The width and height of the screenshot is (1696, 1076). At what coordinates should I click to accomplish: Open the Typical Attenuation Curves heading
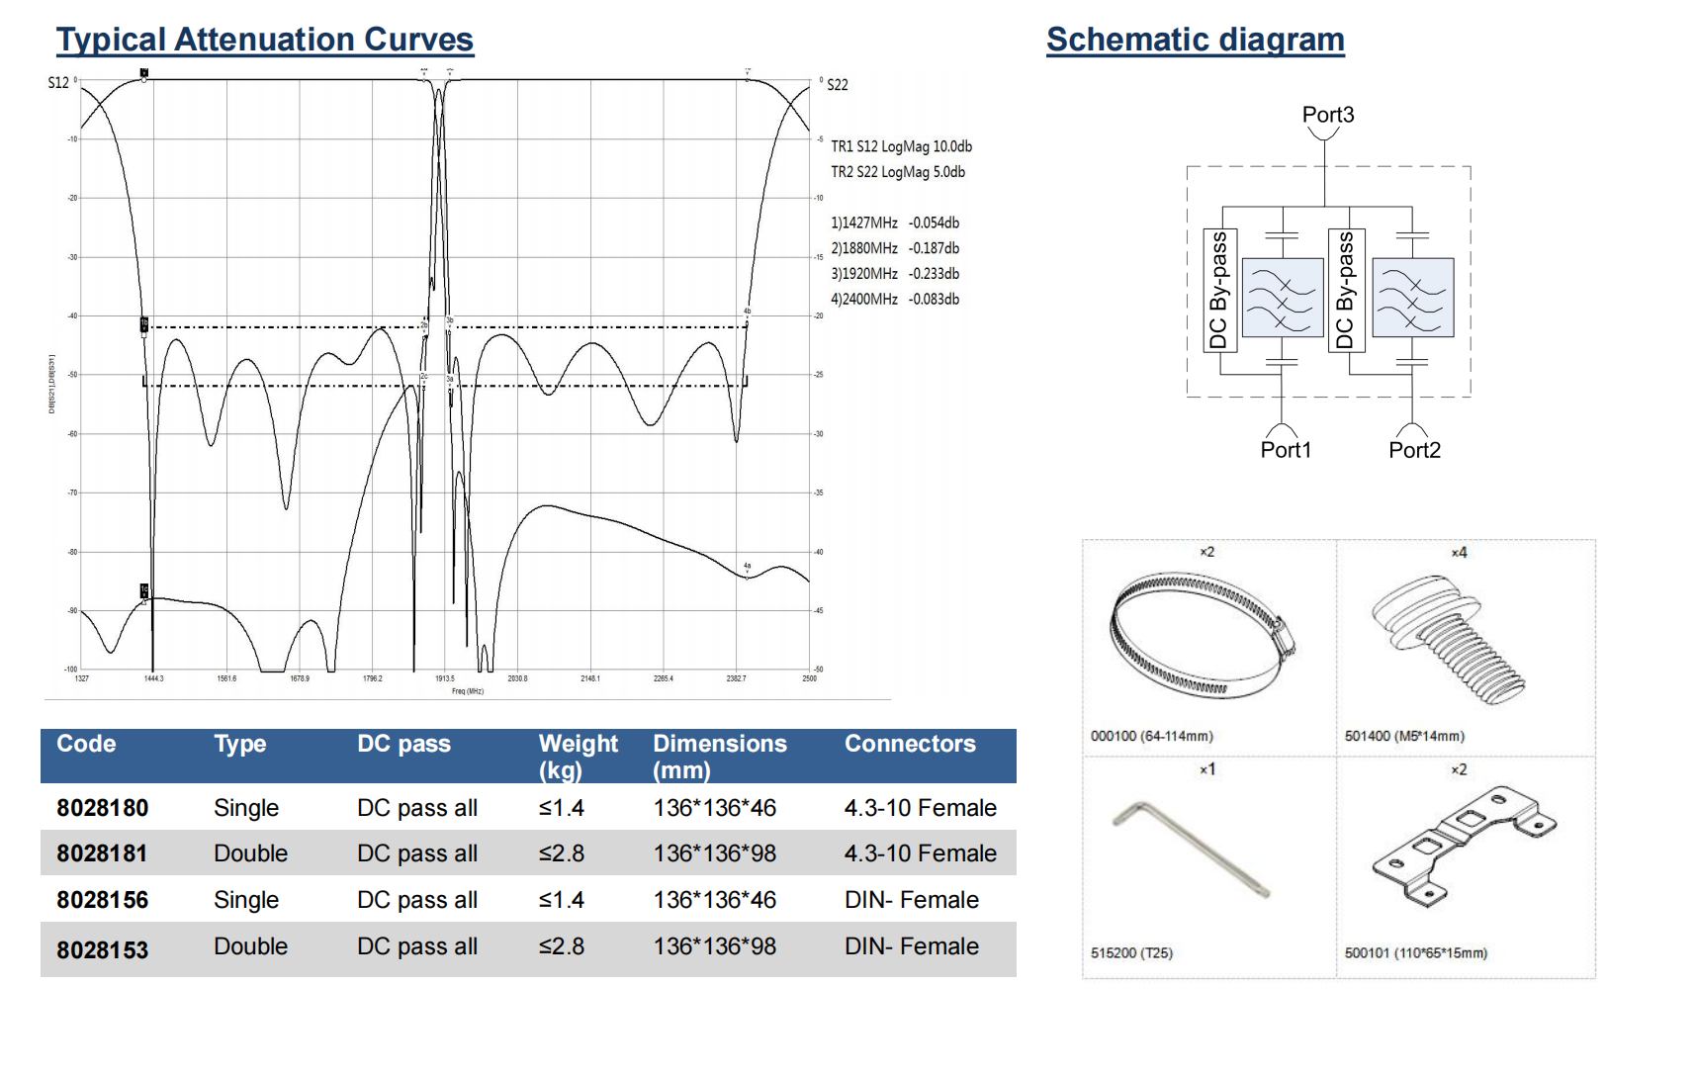click(x=265, y=40)
